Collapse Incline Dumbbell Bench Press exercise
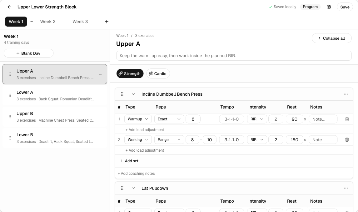This screenshot has width=358, height=212. (x=133, y=94)
